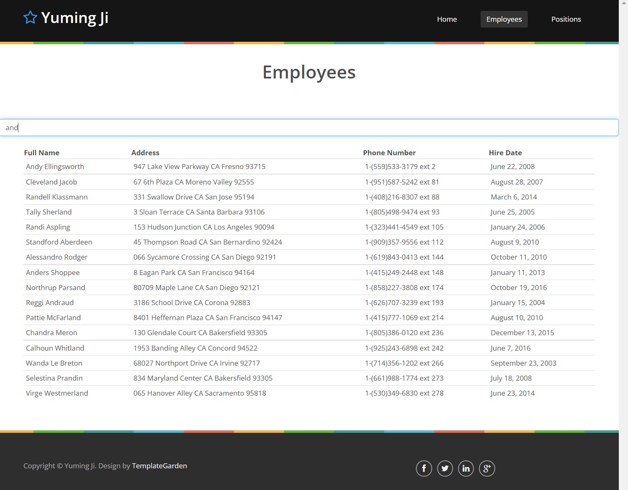Select the Google+ icon in footer
The height and width of the screenshot is (490, 628).
click(x=487, y=468)
